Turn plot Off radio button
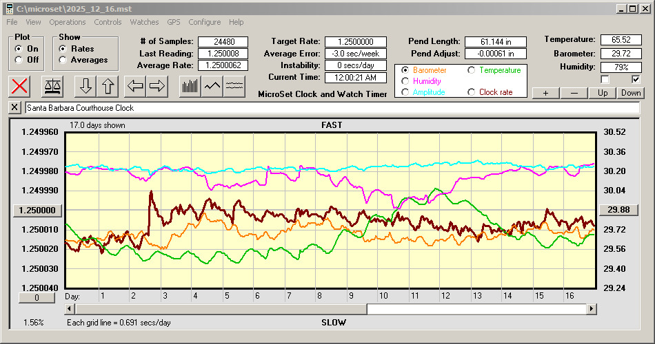655x344 pixels. pyautogui.click(x=19, y=60)
